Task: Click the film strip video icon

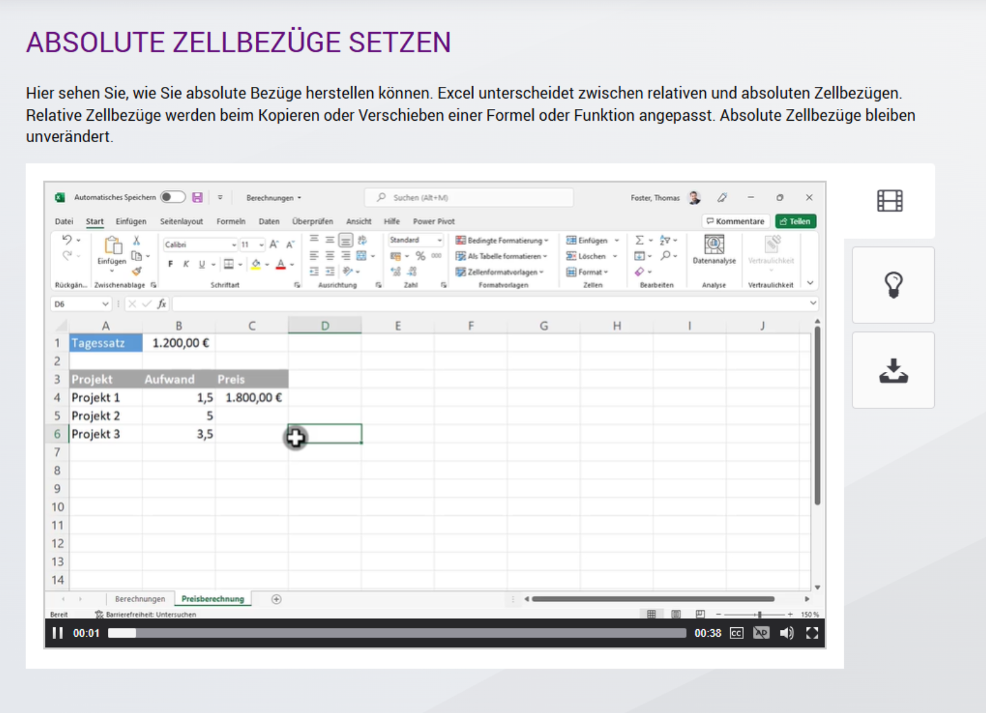Action: [889, 201]
